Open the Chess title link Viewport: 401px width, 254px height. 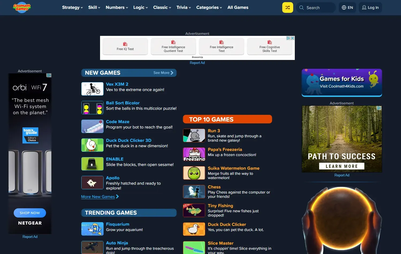point(214,187)
